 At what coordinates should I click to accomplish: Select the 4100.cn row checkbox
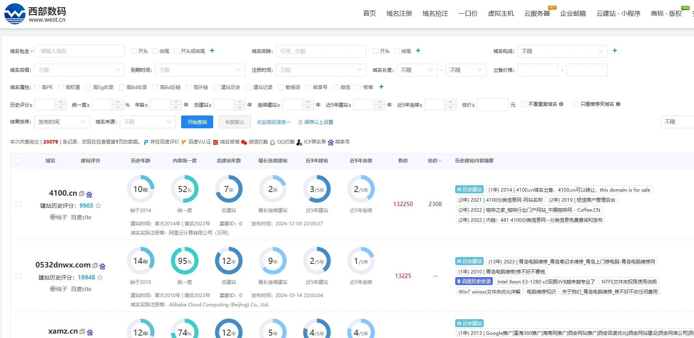pyautogui.click(x=18, y=204)
